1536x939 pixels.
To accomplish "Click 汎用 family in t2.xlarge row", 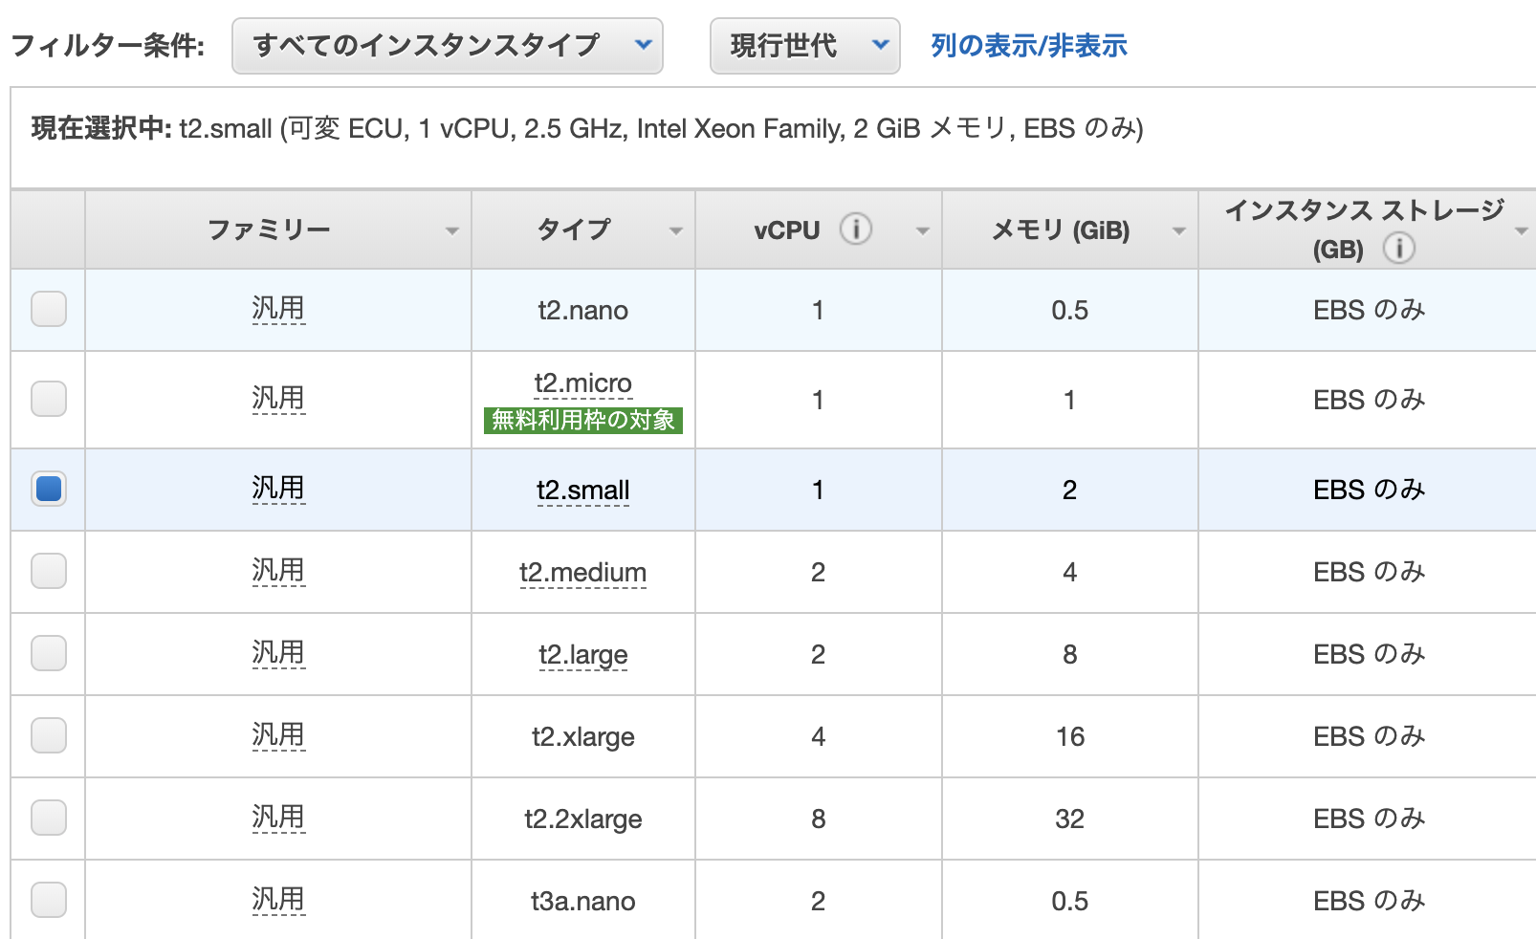I will click(x=278, y=735).
